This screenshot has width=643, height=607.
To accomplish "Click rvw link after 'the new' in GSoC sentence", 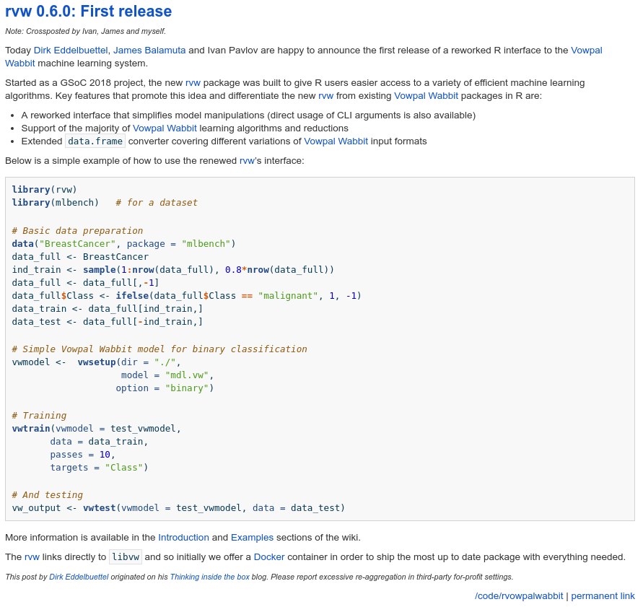I will point(193,83).
